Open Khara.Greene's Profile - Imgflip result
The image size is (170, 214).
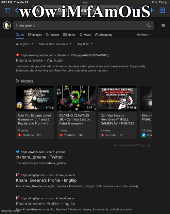coord(46,203)
